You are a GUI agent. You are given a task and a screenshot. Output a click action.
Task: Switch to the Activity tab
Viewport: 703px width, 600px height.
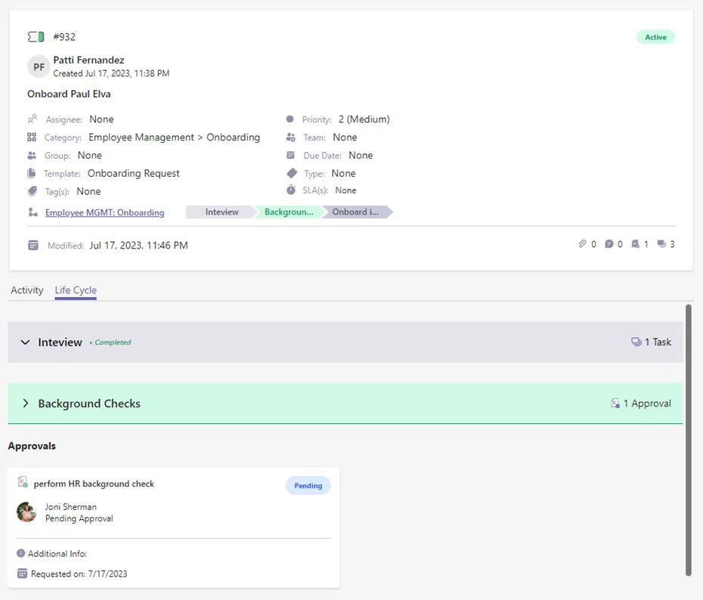coord(27,290)
